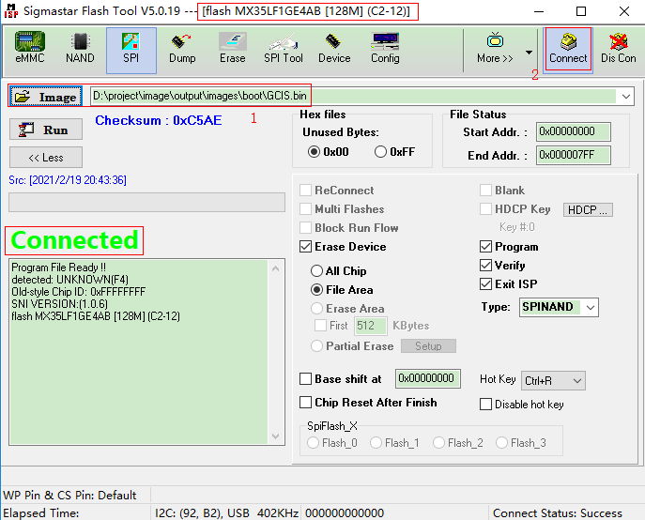Image resolution: width=645 pixels, height=520 pixels.
Task: Uncheck the Verify checkbox
Action: [x=485, y=265]
